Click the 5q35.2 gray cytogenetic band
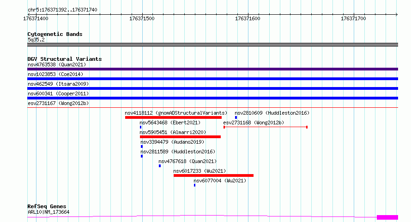The image size is (411, 222). point(212,45)
